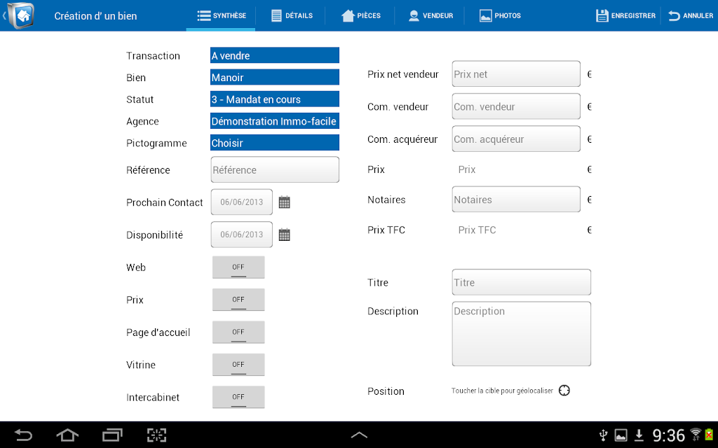Image resolution: width=718 pixels, height=448 pixels.
Task: Tap the image notification icon in status bar
Action: (x=621, y=435)
